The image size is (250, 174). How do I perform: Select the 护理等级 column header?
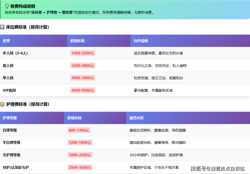click(x=10, y=118)
